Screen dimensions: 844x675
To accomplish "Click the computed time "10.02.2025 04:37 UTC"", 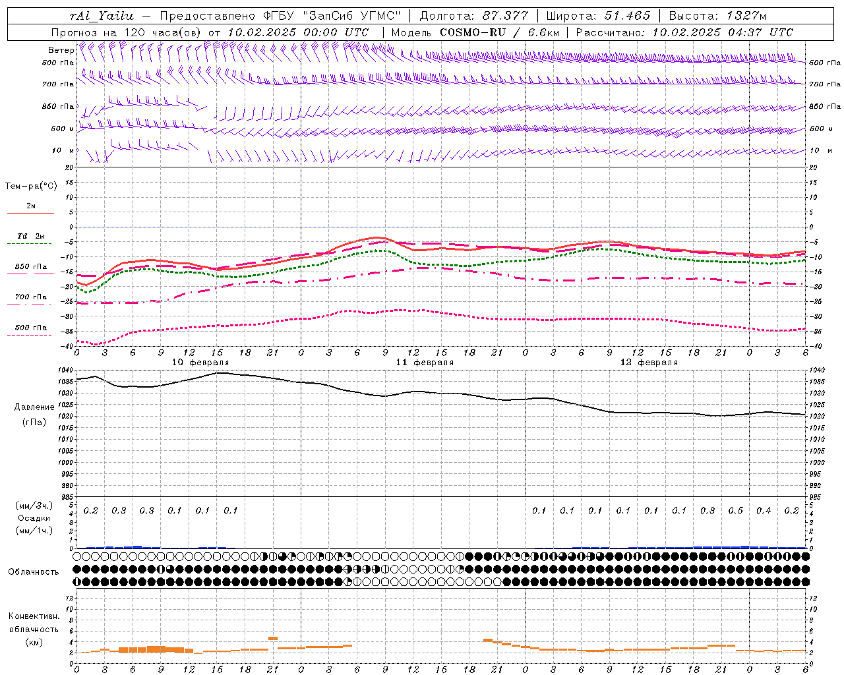I will (x=723, y=32).
